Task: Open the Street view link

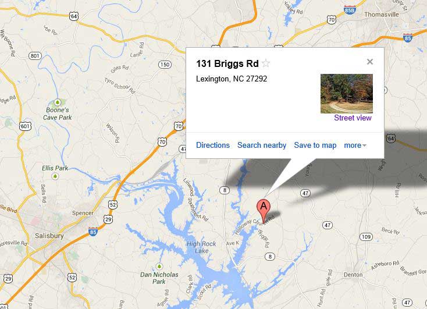Action: click(x=353, y=118)
